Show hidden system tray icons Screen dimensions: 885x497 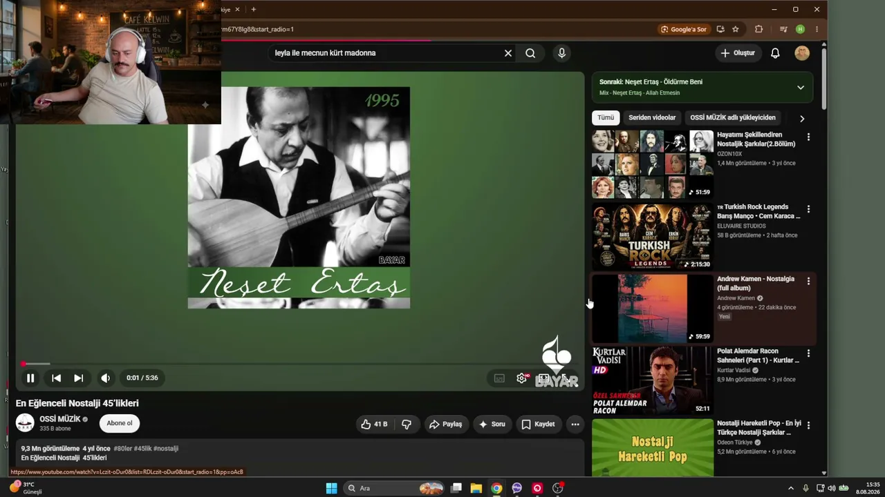(791, 489)
